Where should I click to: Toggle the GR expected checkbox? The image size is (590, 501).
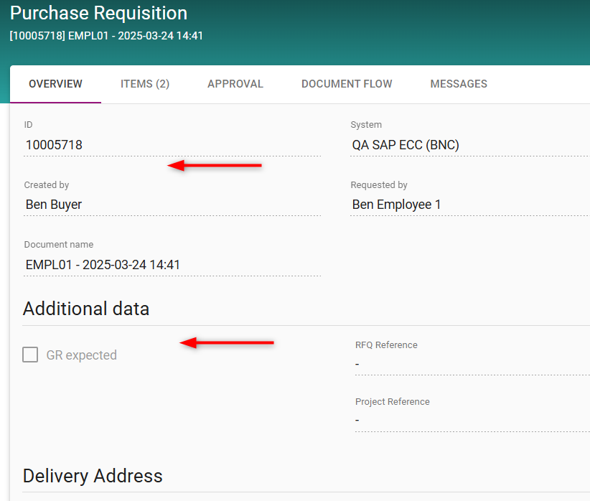point(30,355)
